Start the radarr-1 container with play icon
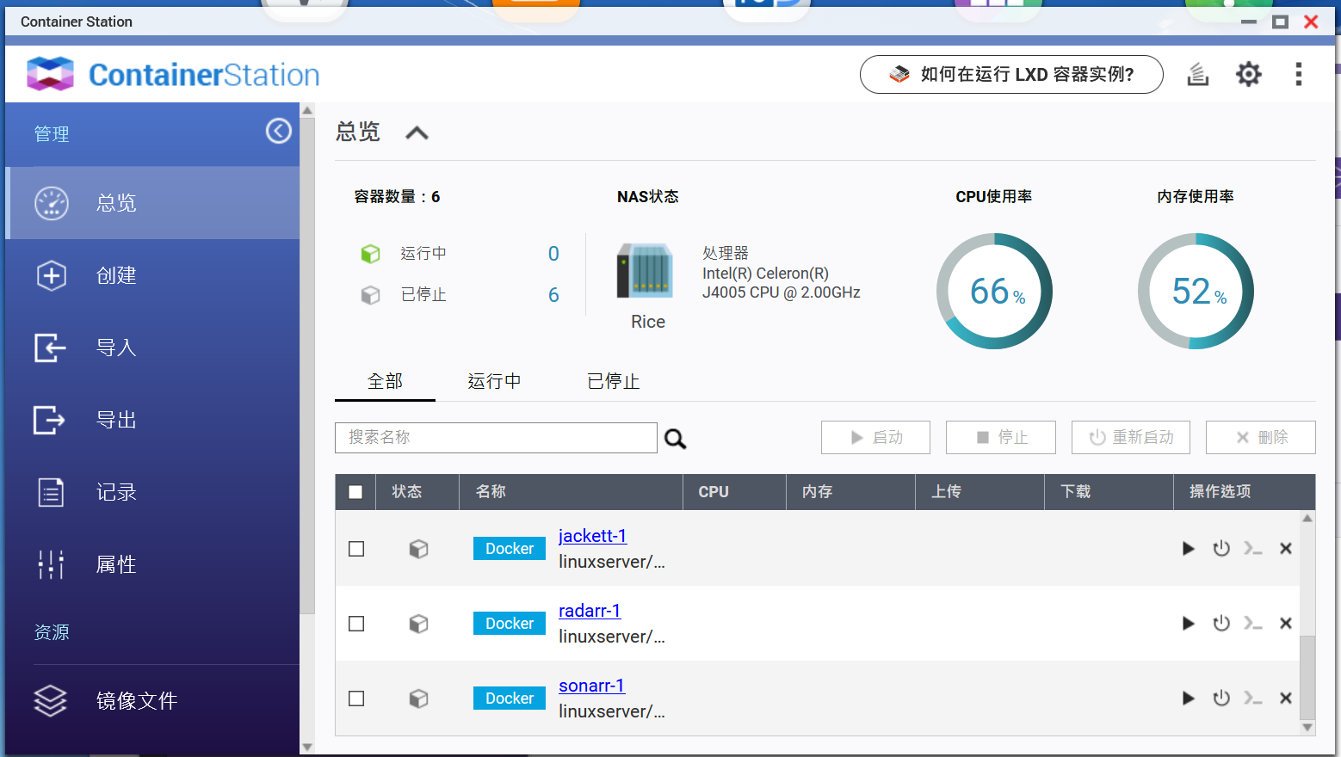The image size is (1341, 757). pyautogui.click(x=1188, y=623)
